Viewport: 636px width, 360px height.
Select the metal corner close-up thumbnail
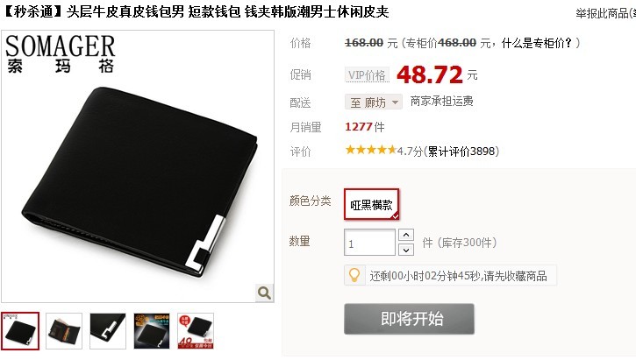tap(108, 331)
